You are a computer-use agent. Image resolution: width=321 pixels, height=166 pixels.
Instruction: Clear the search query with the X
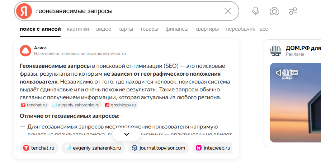(x=228, y=11)
